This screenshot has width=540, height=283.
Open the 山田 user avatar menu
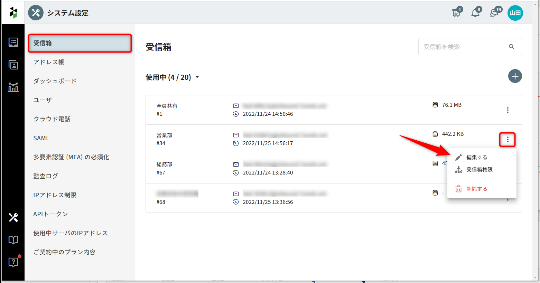tap(515, 13)
